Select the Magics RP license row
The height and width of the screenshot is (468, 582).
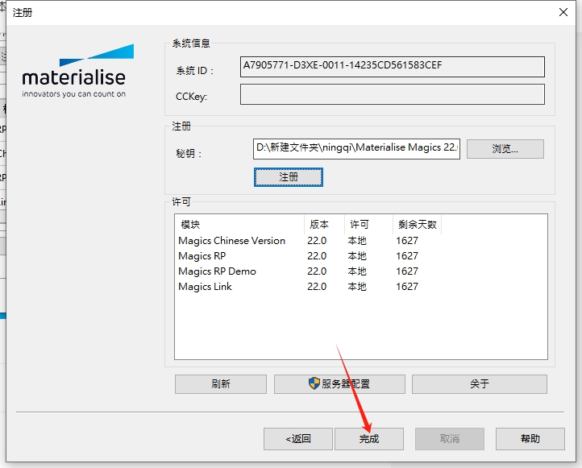(361, 256)
